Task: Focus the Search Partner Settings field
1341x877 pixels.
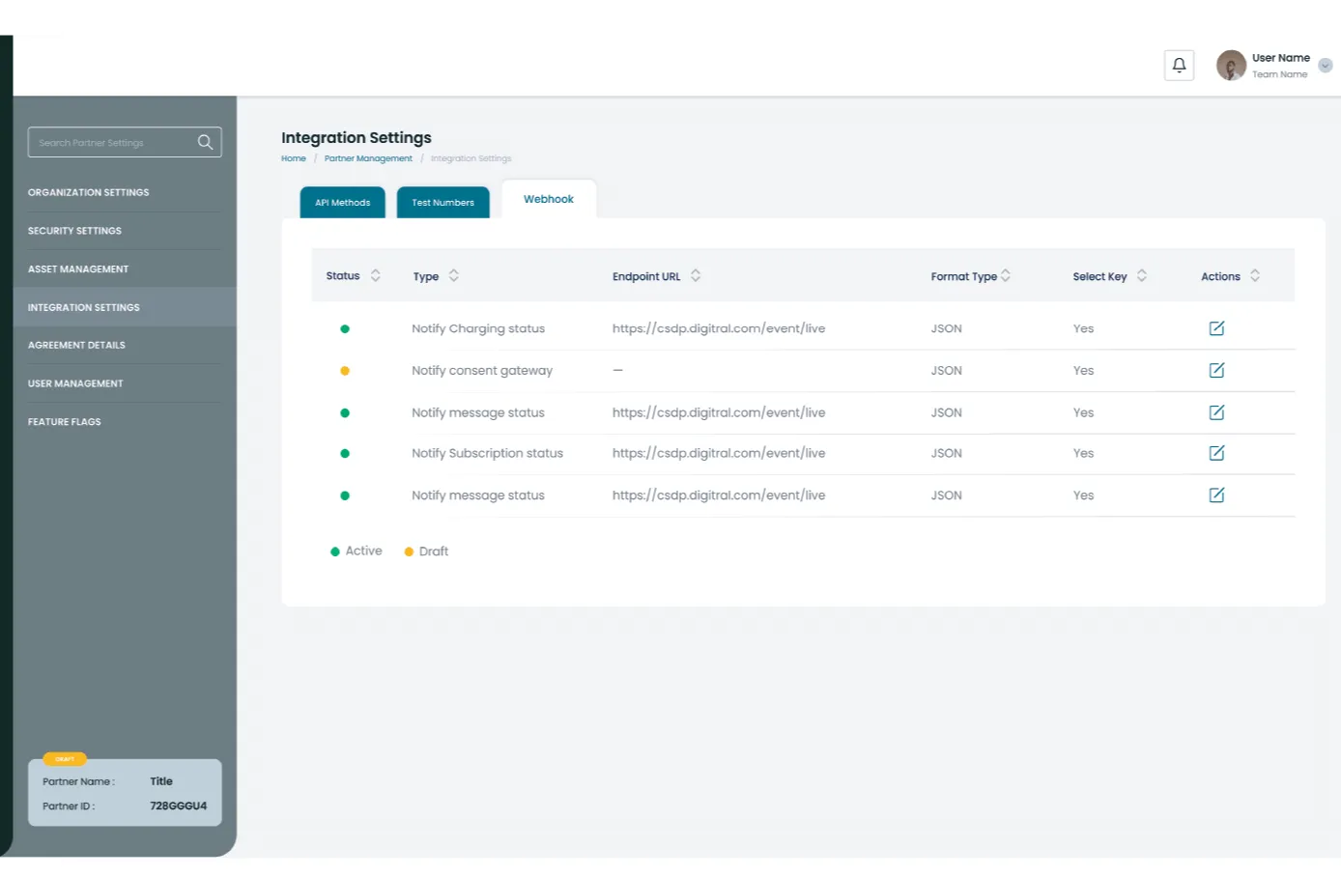Action: coord(111,143)
